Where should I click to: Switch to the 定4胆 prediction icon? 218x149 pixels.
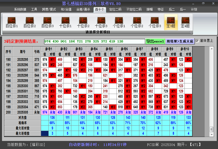(x=185, y=22)
